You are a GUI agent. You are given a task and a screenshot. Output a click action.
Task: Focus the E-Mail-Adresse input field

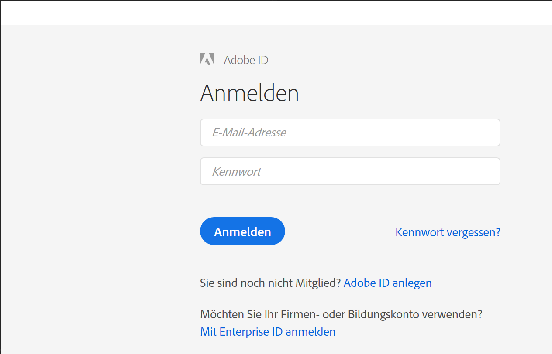pos(350,133)
